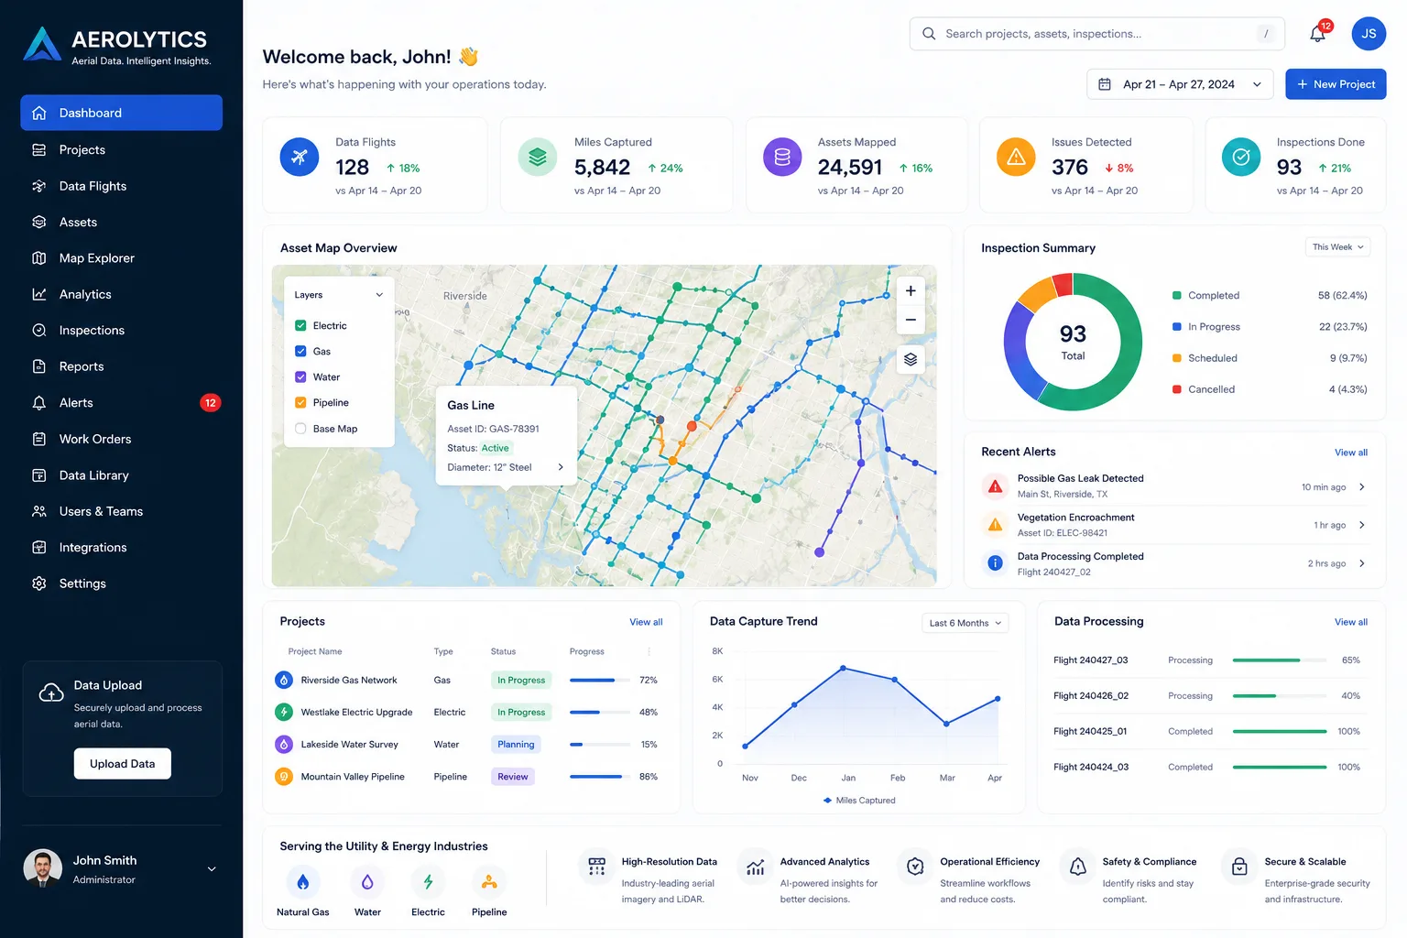This screenshot has height=938, width=1407.
Task: Open map layers stack button
Action: [x=911, y=359]
